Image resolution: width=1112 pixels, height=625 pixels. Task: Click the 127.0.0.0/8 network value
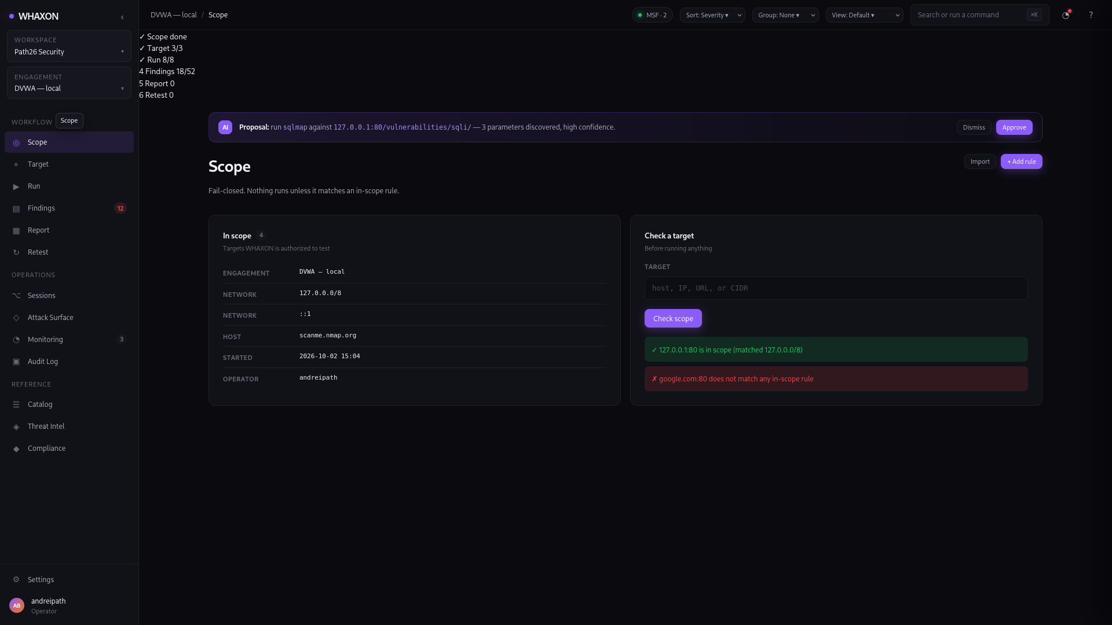click(320, 293)
